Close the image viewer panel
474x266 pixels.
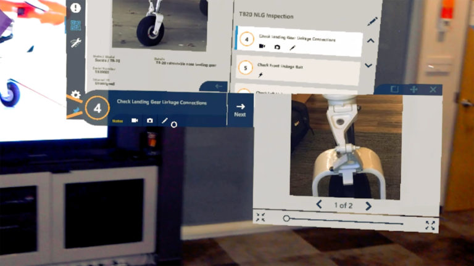433,89
